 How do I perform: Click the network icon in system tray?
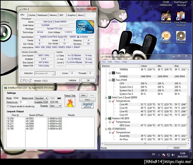[168, 155]
